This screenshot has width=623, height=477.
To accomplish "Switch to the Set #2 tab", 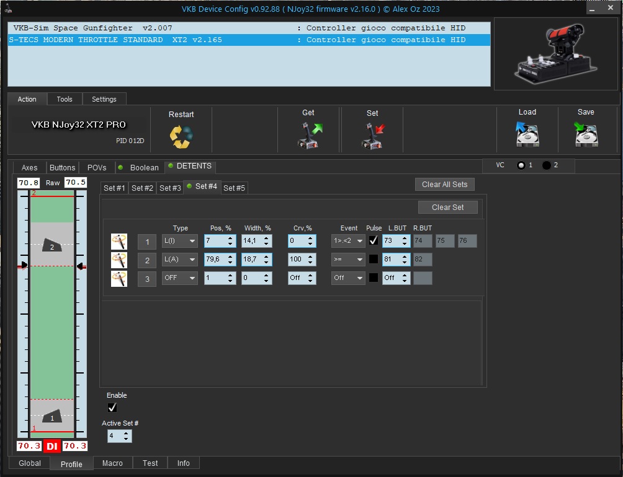I will 142,188.
